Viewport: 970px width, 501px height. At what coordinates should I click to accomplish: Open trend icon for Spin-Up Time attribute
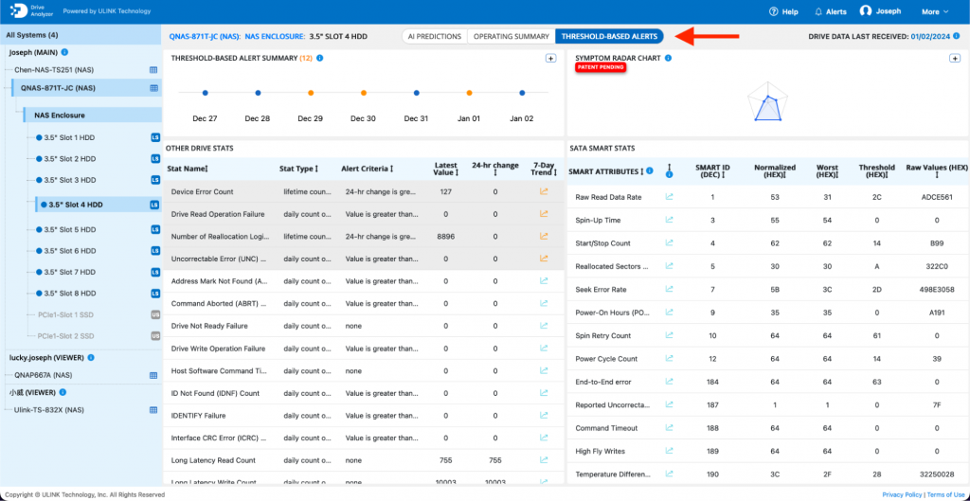point(669,220)
